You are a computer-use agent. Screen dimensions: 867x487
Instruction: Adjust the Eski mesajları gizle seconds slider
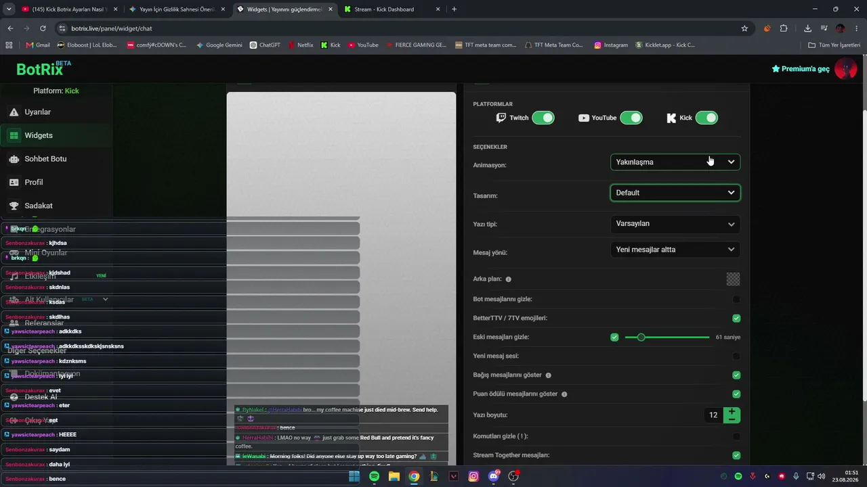tap(667, 337)
